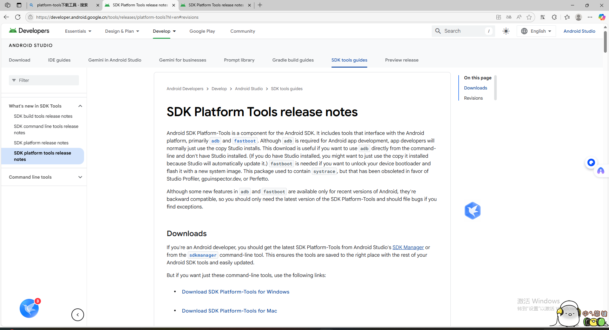Switch to Gemini for businesses tab
Viewport: 609px width, 330px height.
tap(183, 60)
